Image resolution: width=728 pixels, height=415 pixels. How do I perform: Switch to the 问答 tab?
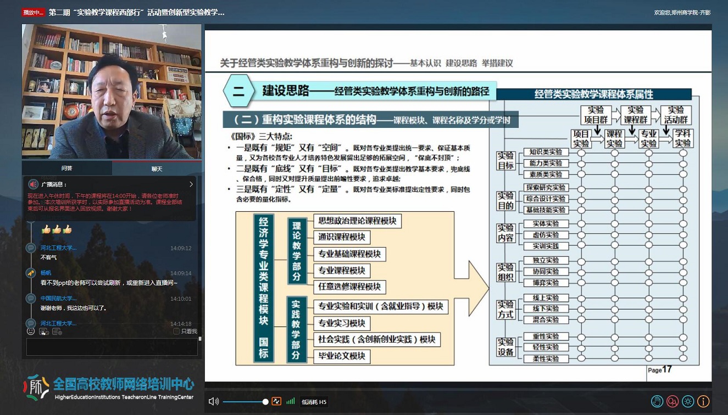66,169
